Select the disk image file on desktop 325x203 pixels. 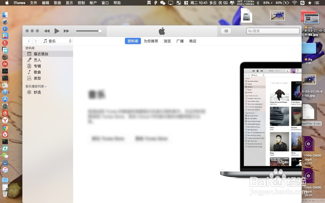click(x=246, y=15)
